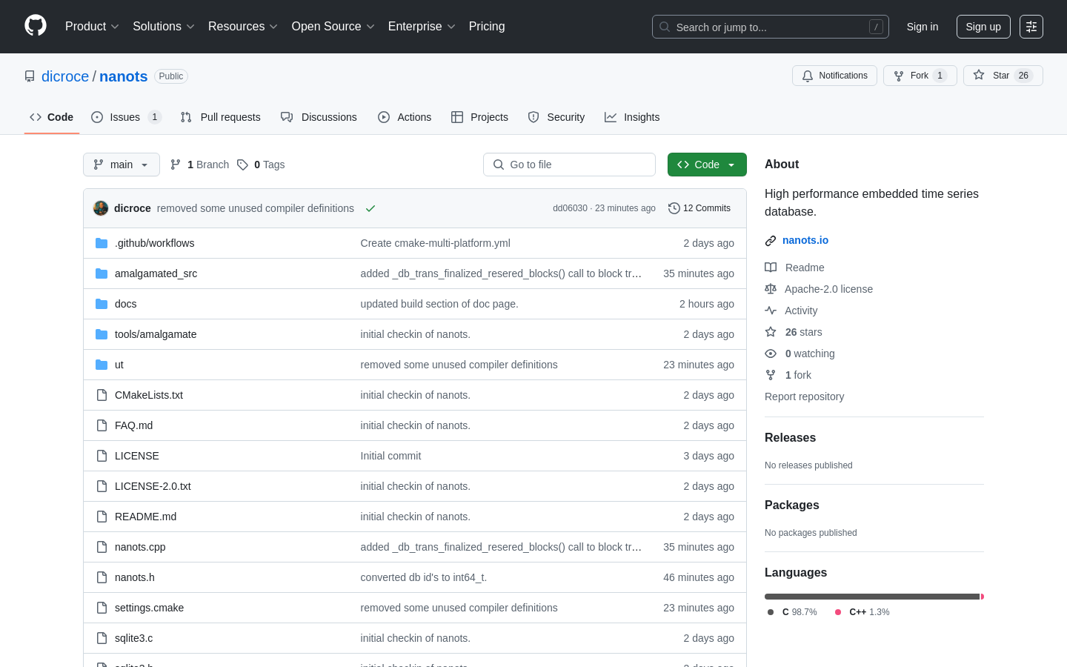Click the Activity pulse icon
The image size is (1067, 667).
point(771,311)
